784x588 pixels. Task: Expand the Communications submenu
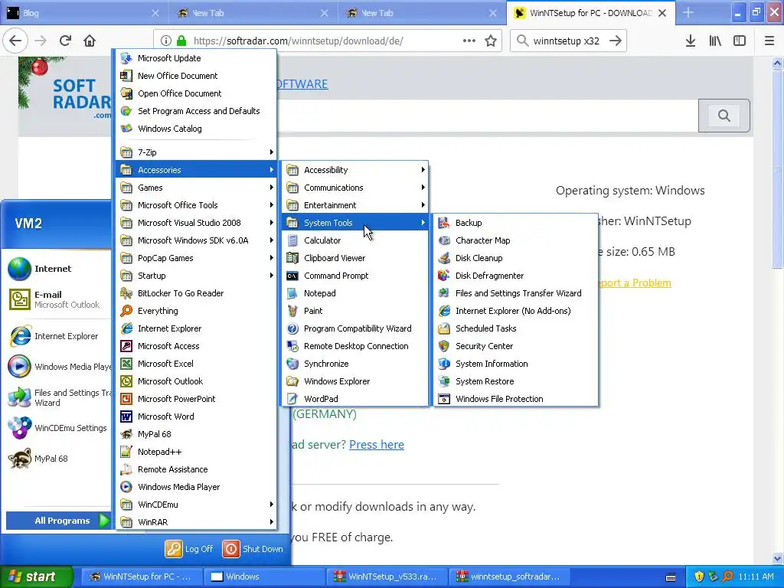click(355, 188)
